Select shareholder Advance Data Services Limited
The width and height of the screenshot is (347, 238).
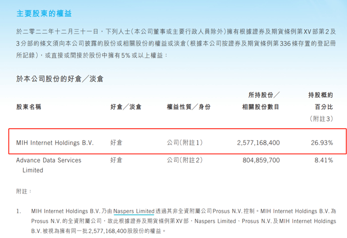pos(49,165)
